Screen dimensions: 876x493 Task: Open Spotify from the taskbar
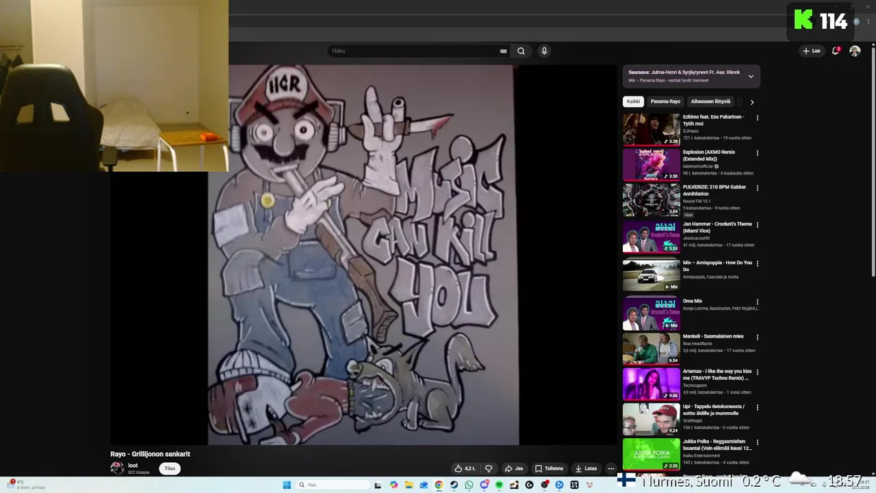[x=499, y=485]
